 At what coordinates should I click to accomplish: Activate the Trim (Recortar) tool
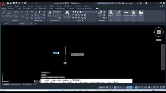(39, 12)
